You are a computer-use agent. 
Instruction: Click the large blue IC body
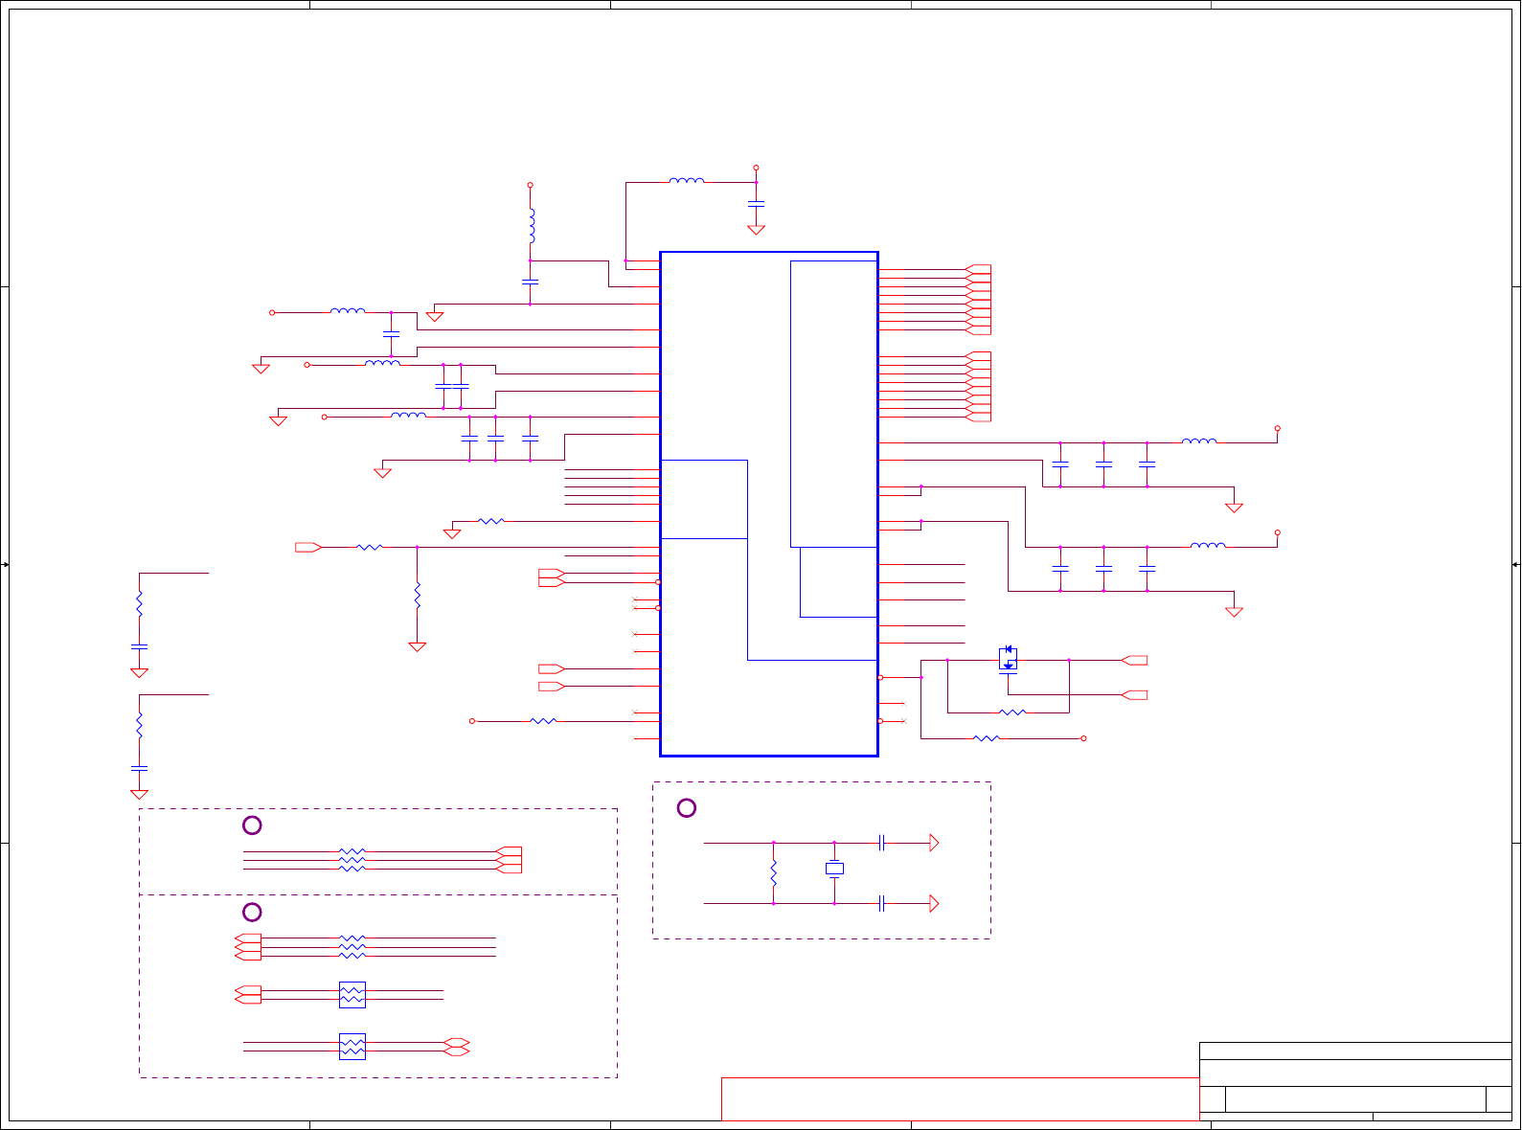tap(769, 504)
